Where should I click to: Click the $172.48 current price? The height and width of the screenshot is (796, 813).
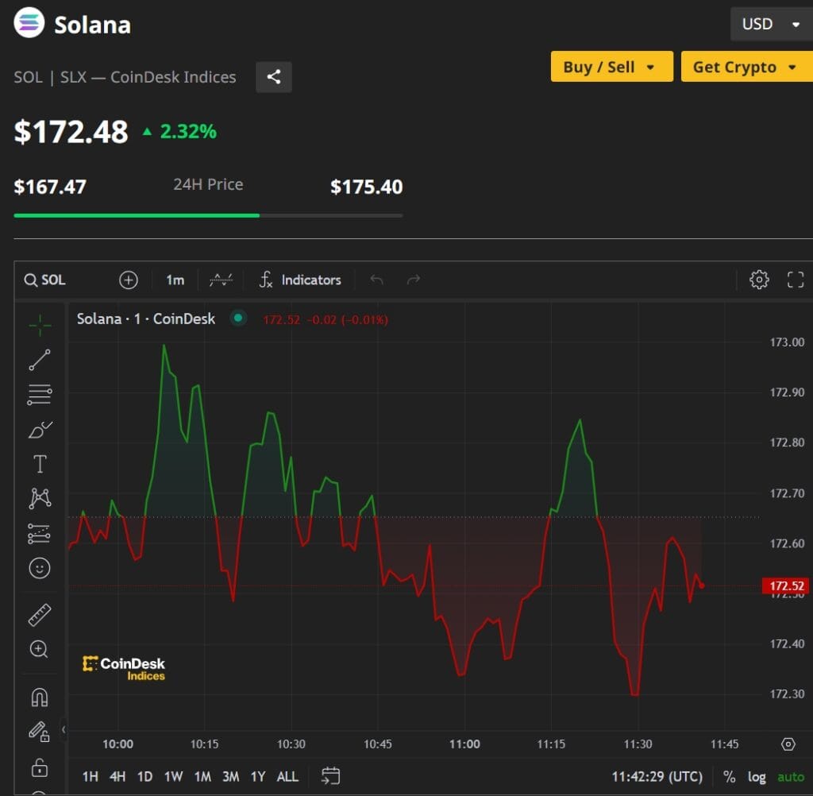71,131
